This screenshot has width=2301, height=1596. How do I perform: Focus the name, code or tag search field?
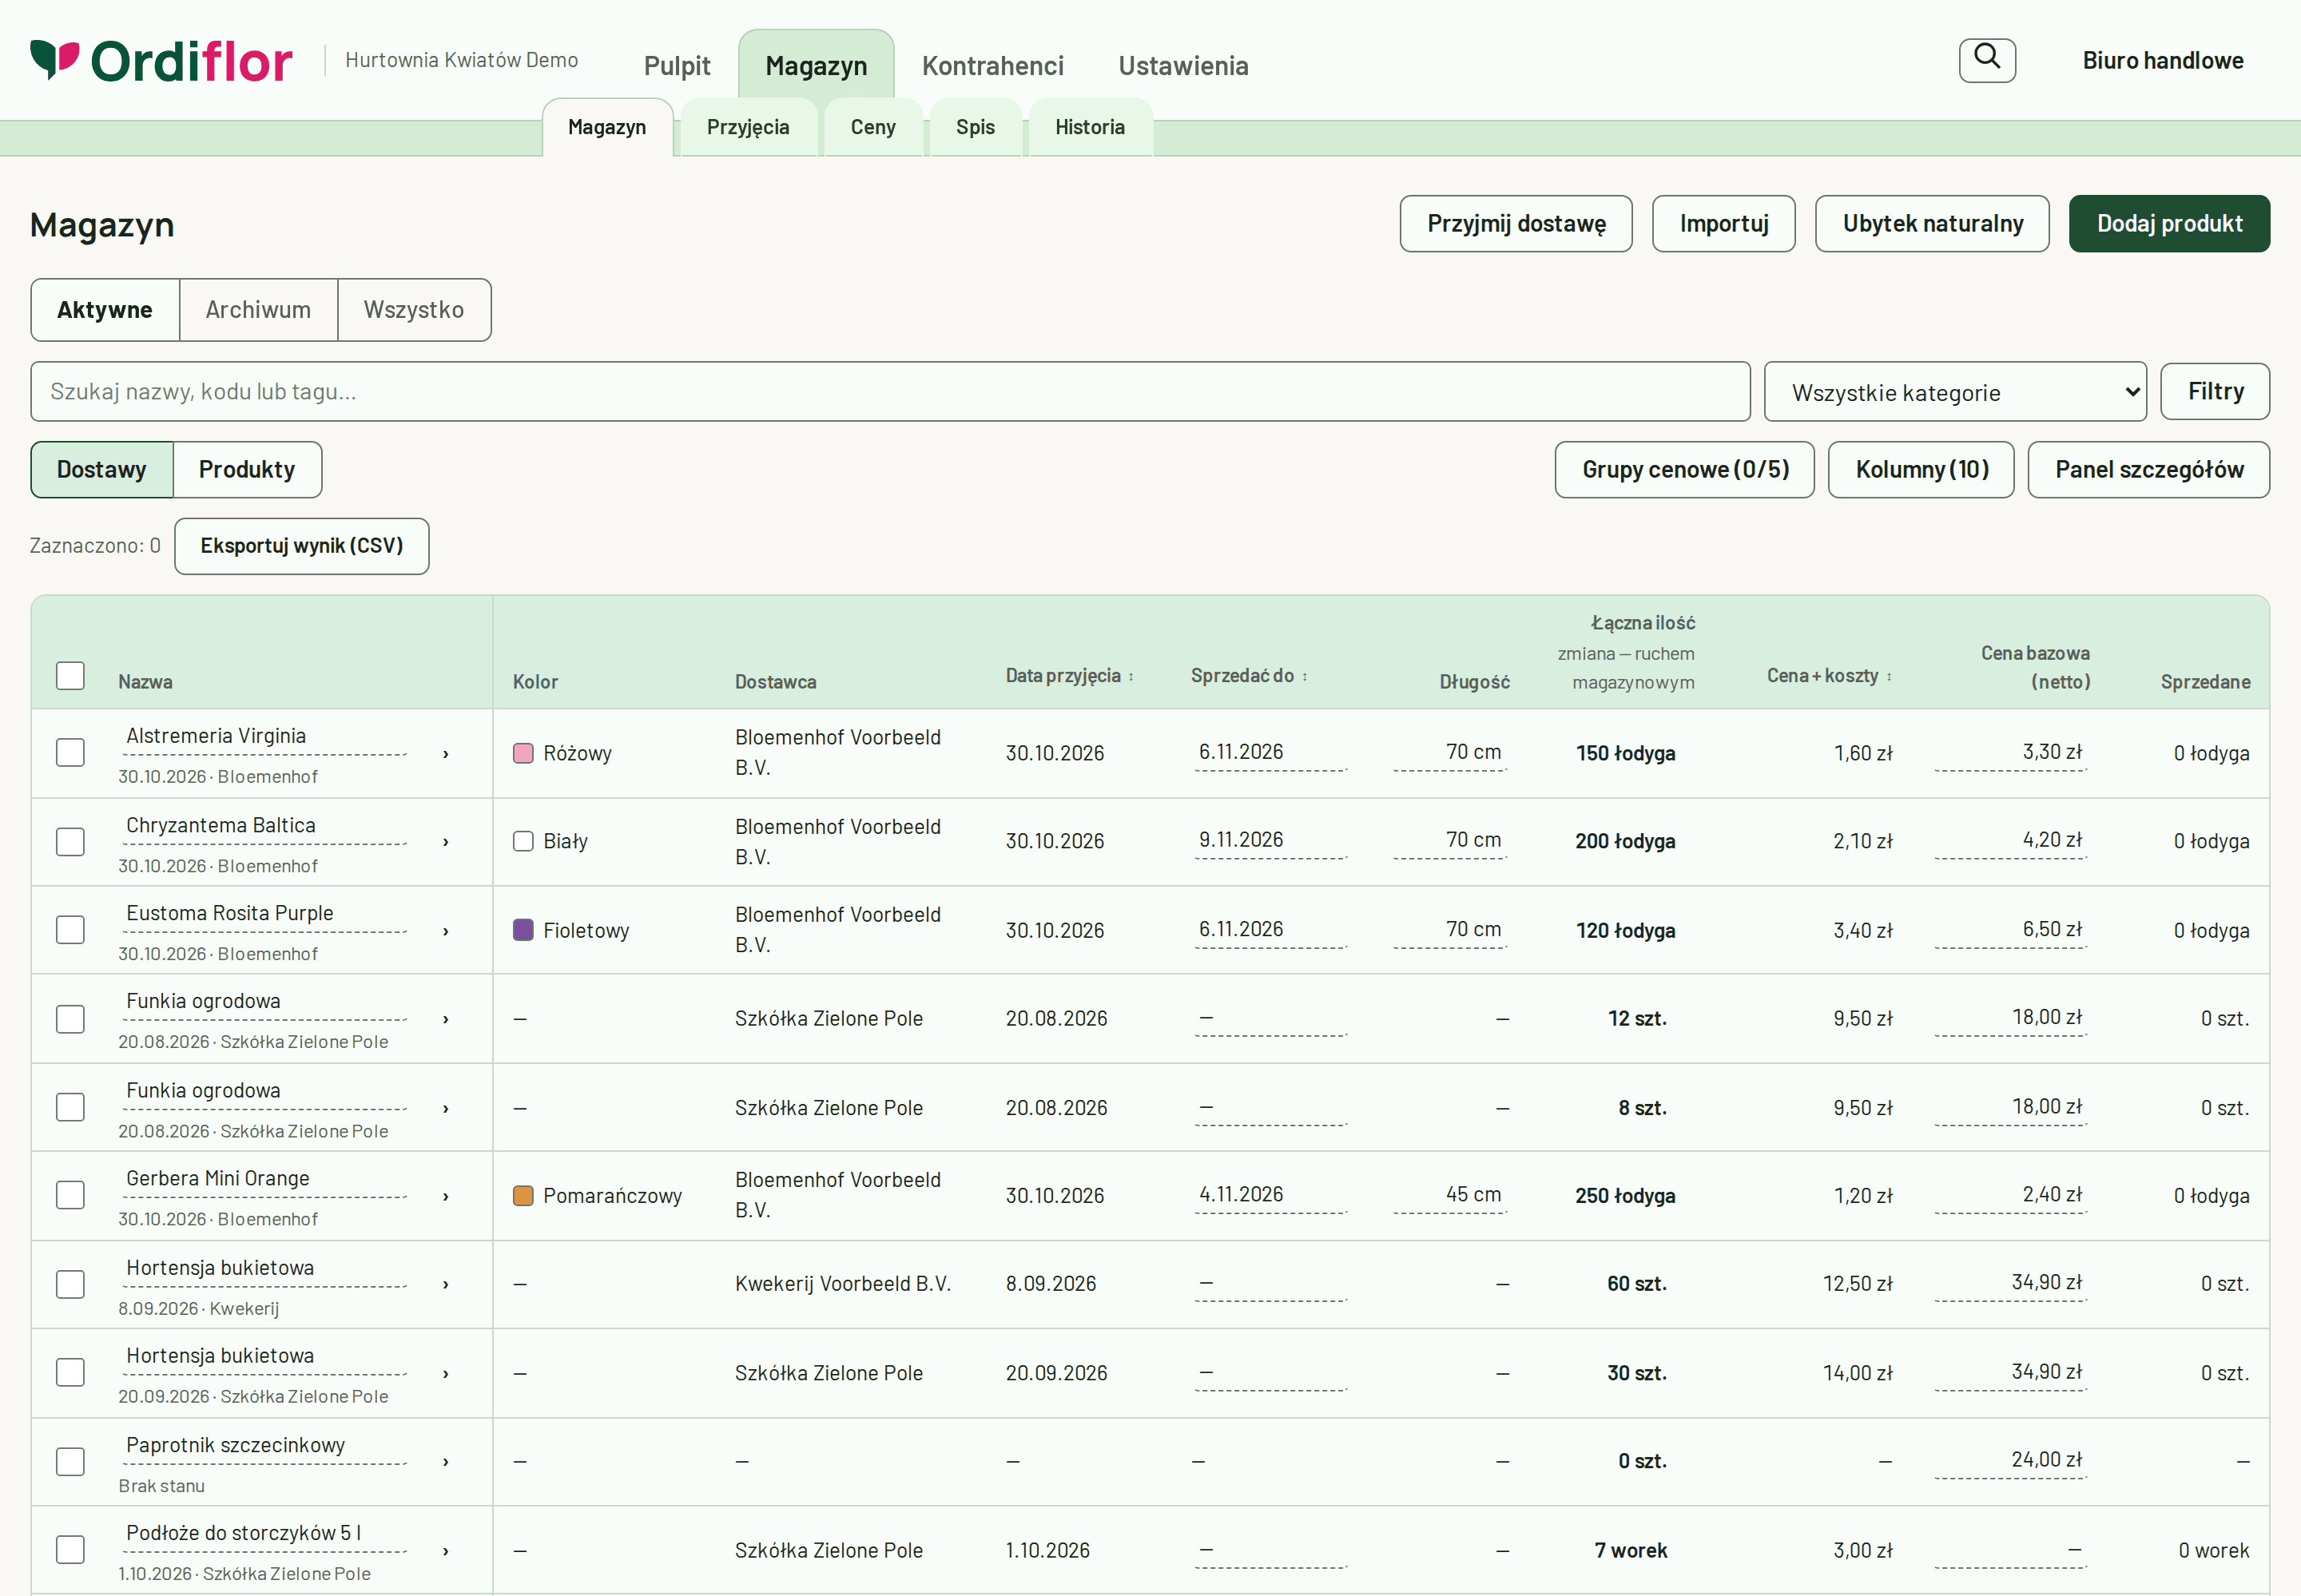[890, 392]
